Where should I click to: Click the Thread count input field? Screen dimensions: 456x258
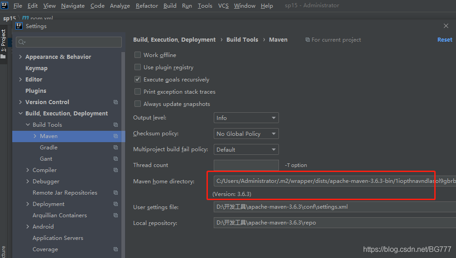pyautogui.click(x=246, y=165)
